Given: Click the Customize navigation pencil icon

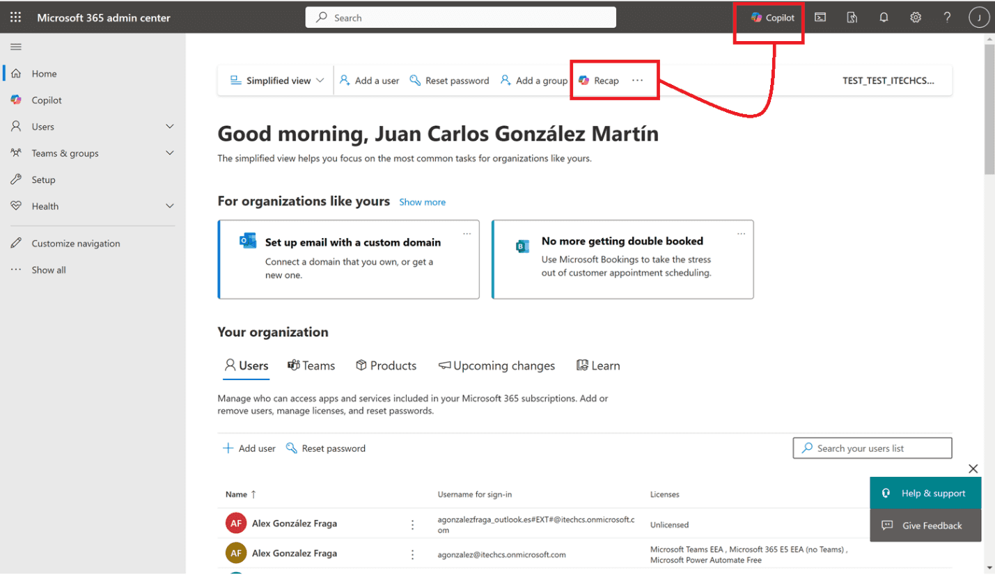Looking at the screenshot, I should 16,243.
